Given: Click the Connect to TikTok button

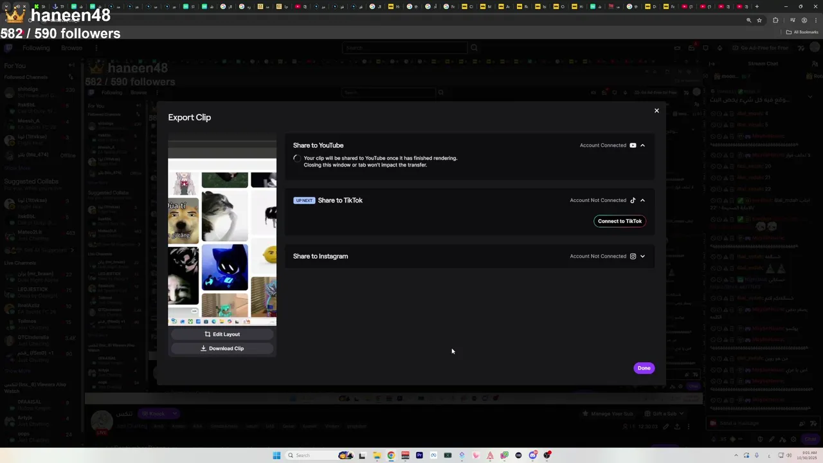Looking at the screenshot, I should (x=620, y=221).
